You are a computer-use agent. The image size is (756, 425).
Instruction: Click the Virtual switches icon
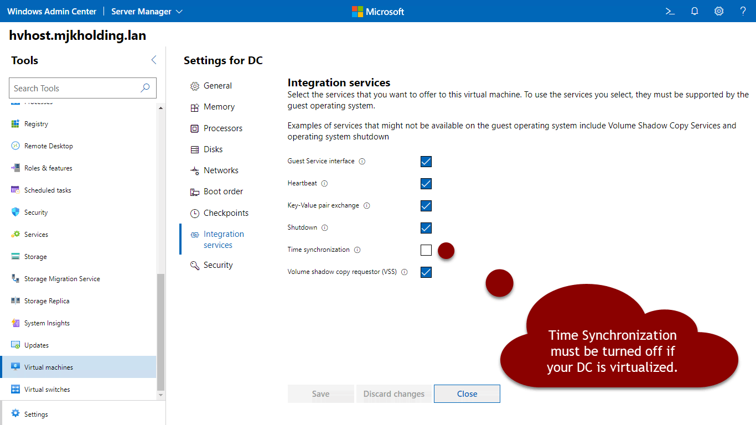pyautogui.click(x=15, y=390)
